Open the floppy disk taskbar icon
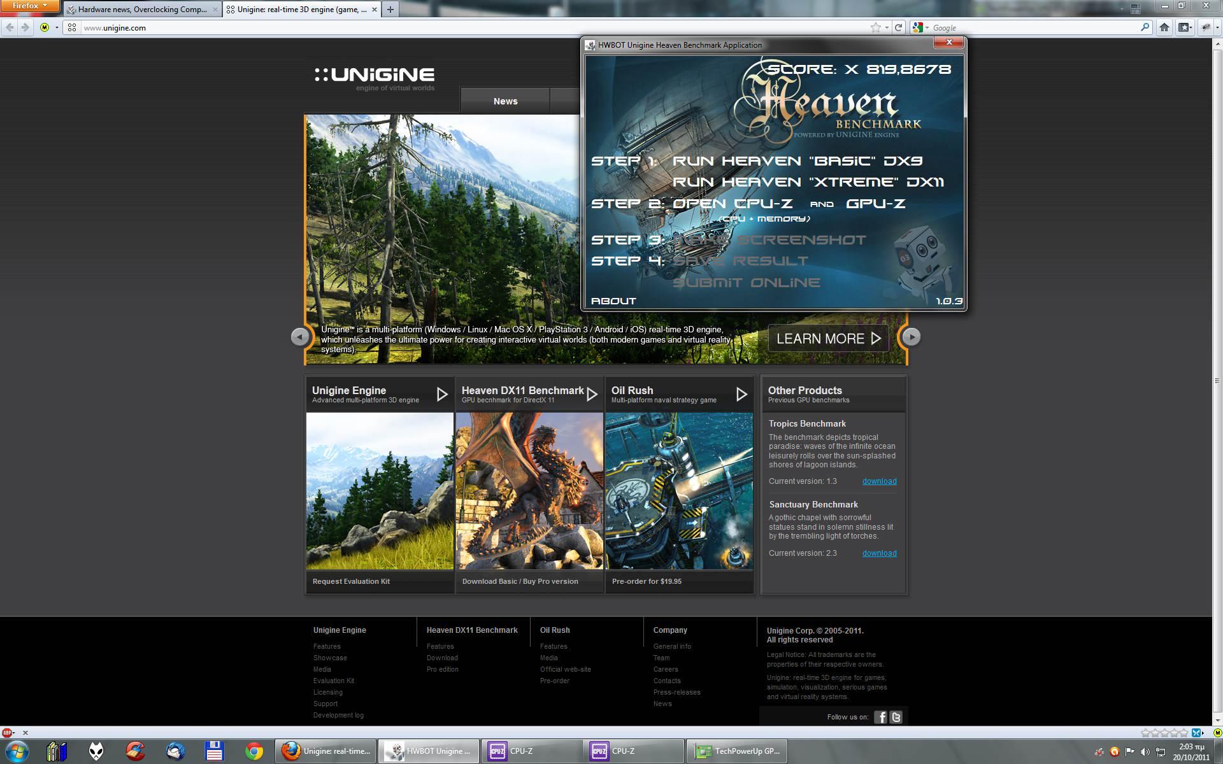 [215, 751]
